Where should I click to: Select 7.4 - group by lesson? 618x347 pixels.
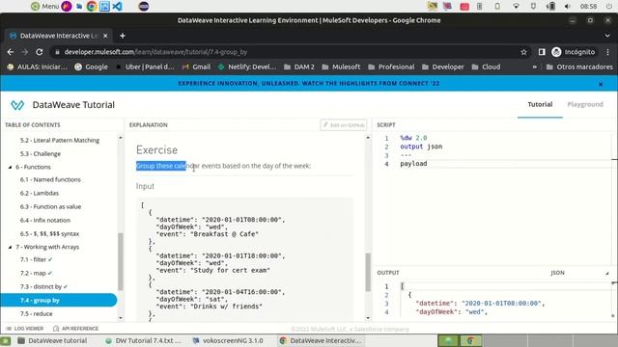tap(59, 300)
